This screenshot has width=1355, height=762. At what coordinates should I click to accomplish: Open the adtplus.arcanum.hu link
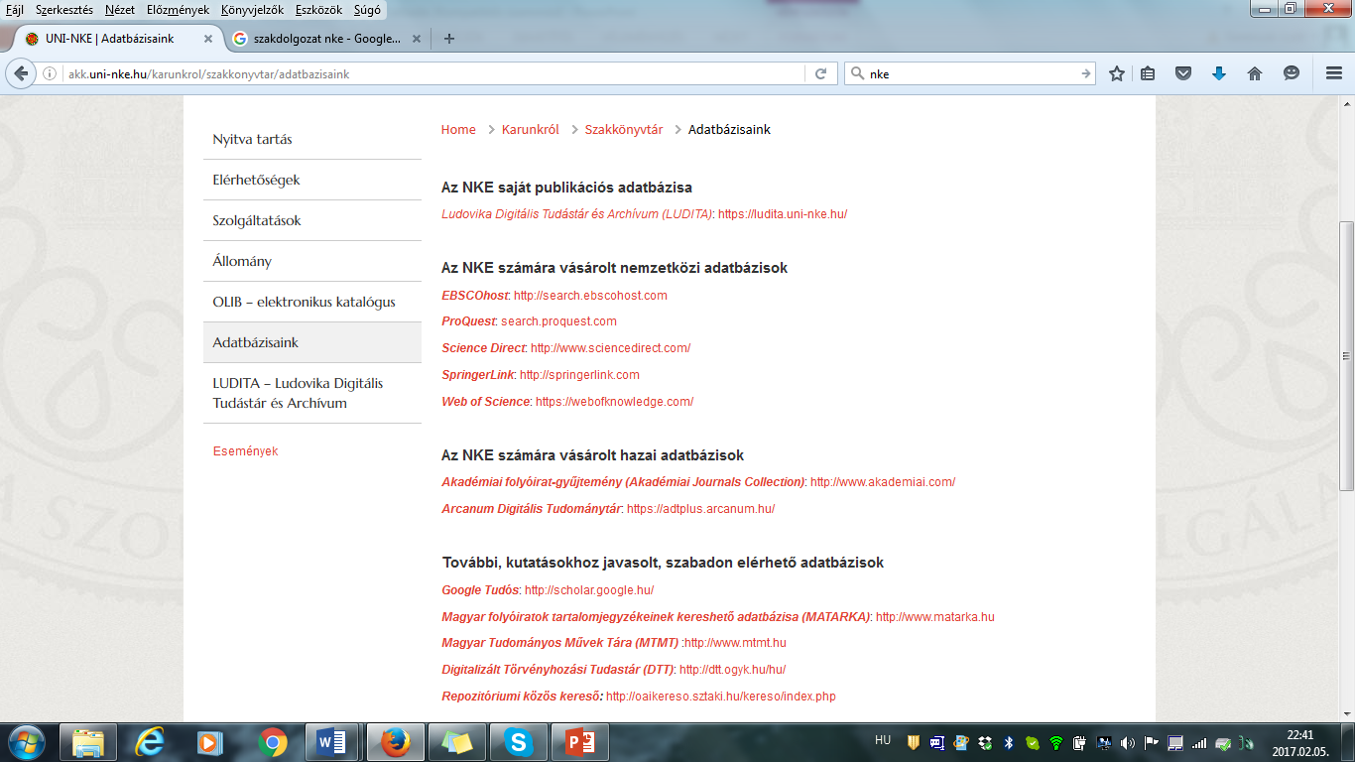pyautogui.click(x=700, y=509)
